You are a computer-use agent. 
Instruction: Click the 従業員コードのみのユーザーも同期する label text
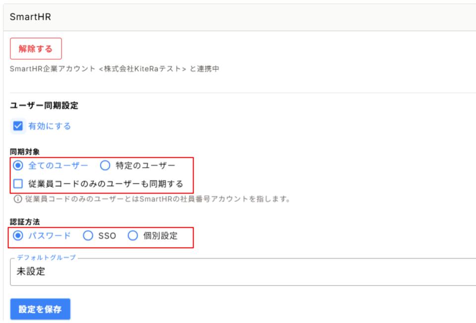(x=106, y=184)
